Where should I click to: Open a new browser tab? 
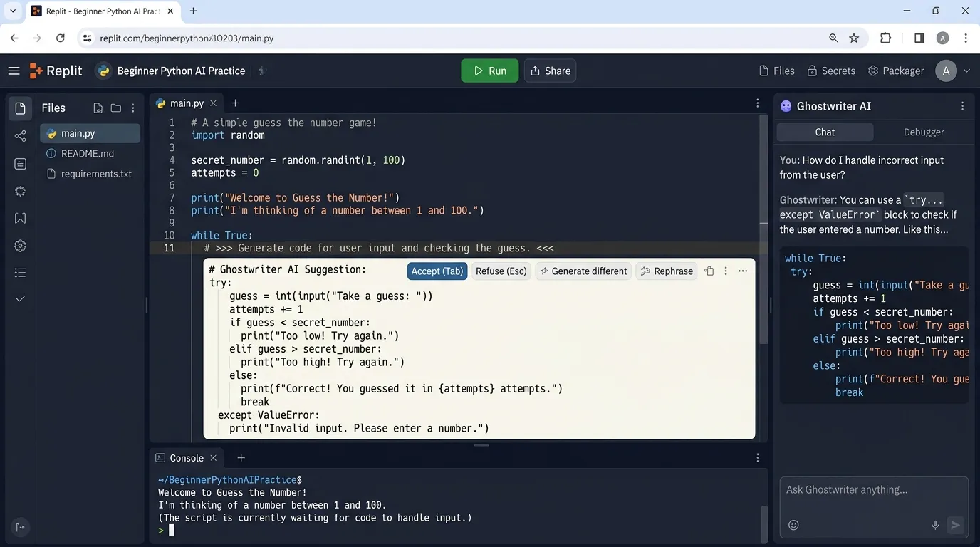(x=193, y=11)
